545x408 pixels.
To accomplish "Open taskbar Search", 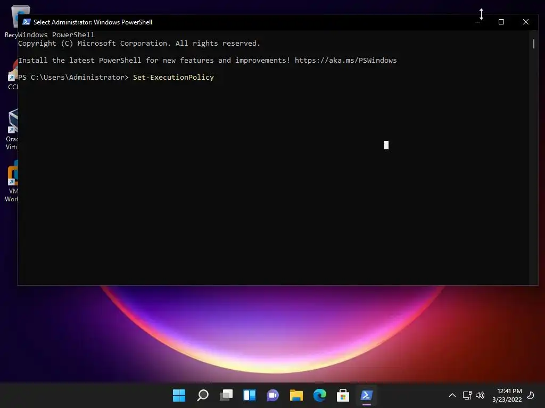I will pyautogui.click(x=203, y=395).
